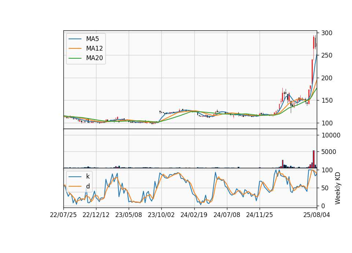Click the tall red candlestick near 290
The height and width of the screenshot is (253, 352).
pyautogui.click(x=313, y=43)
